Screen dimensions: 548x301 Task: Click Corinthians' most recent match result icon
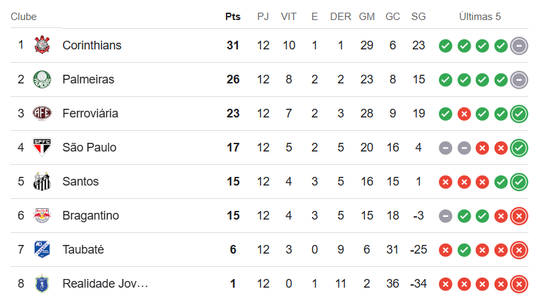coord(519,46)
